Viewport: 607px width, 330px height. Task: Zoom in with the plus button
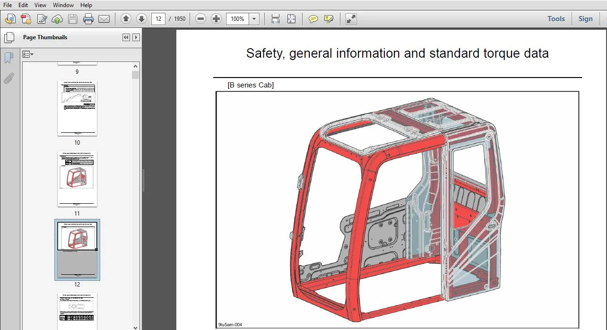[217, 19]
